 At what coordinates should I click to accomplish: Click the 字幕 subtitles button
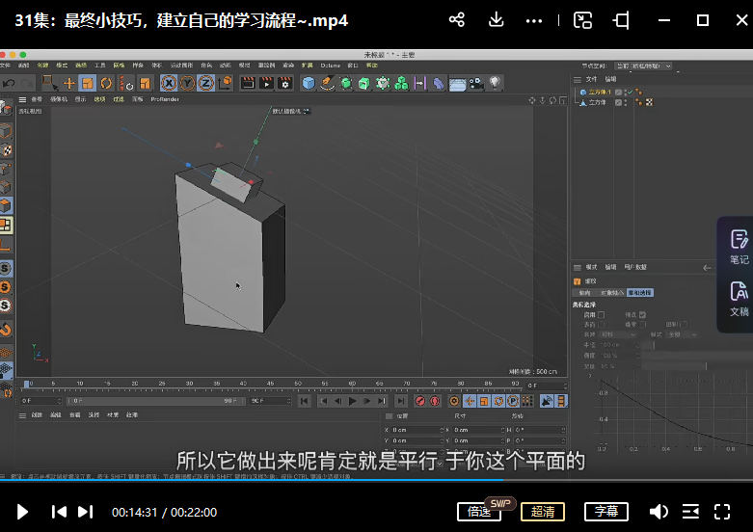tap(606, 512)
